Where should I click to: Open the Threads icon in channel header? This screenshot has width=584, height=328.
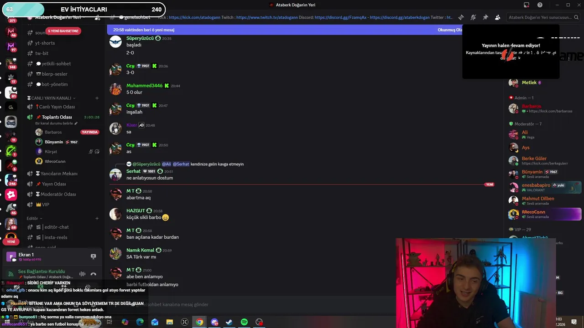point(461,17)
